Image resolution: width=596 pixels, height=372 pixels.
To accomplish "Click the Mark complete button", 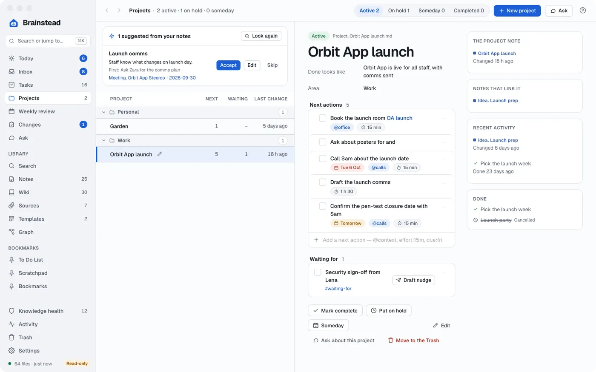I will [x=335, y=311].
